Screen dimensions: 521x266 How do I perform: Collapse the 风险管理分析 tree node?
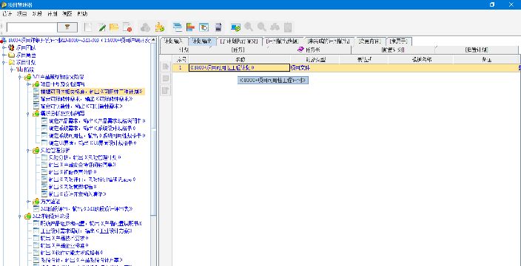coord(29,151)
